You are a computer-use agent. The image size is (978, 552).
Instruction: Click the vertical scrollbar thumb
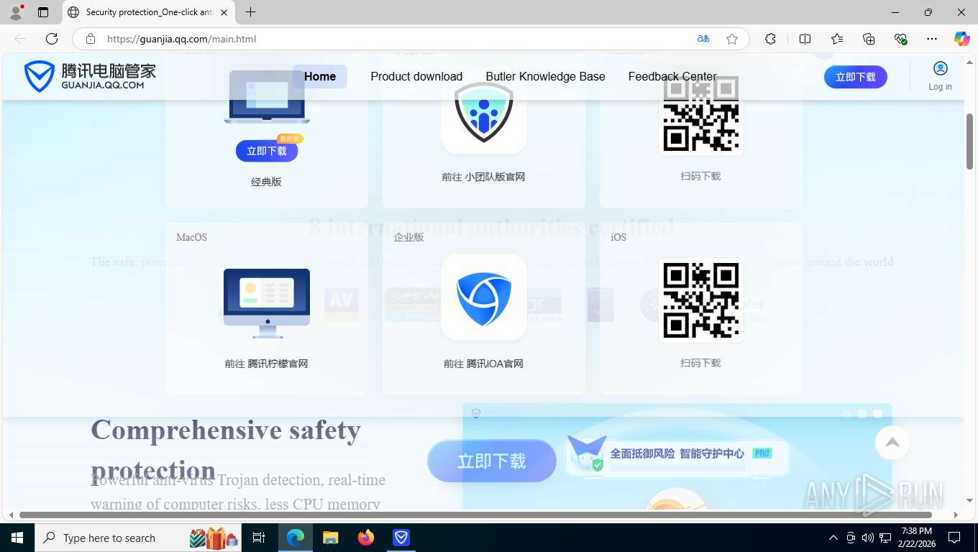coord(970,142)
